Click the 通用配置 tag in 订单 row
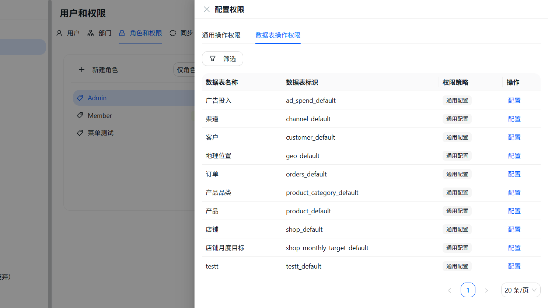548x308 pixels. [x=457, y=174]
